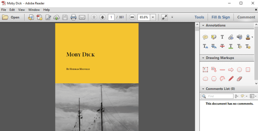Screen dimensions: 258x131
Task: Click the Zoom out minus button
Action: click(x=132, y=17)
